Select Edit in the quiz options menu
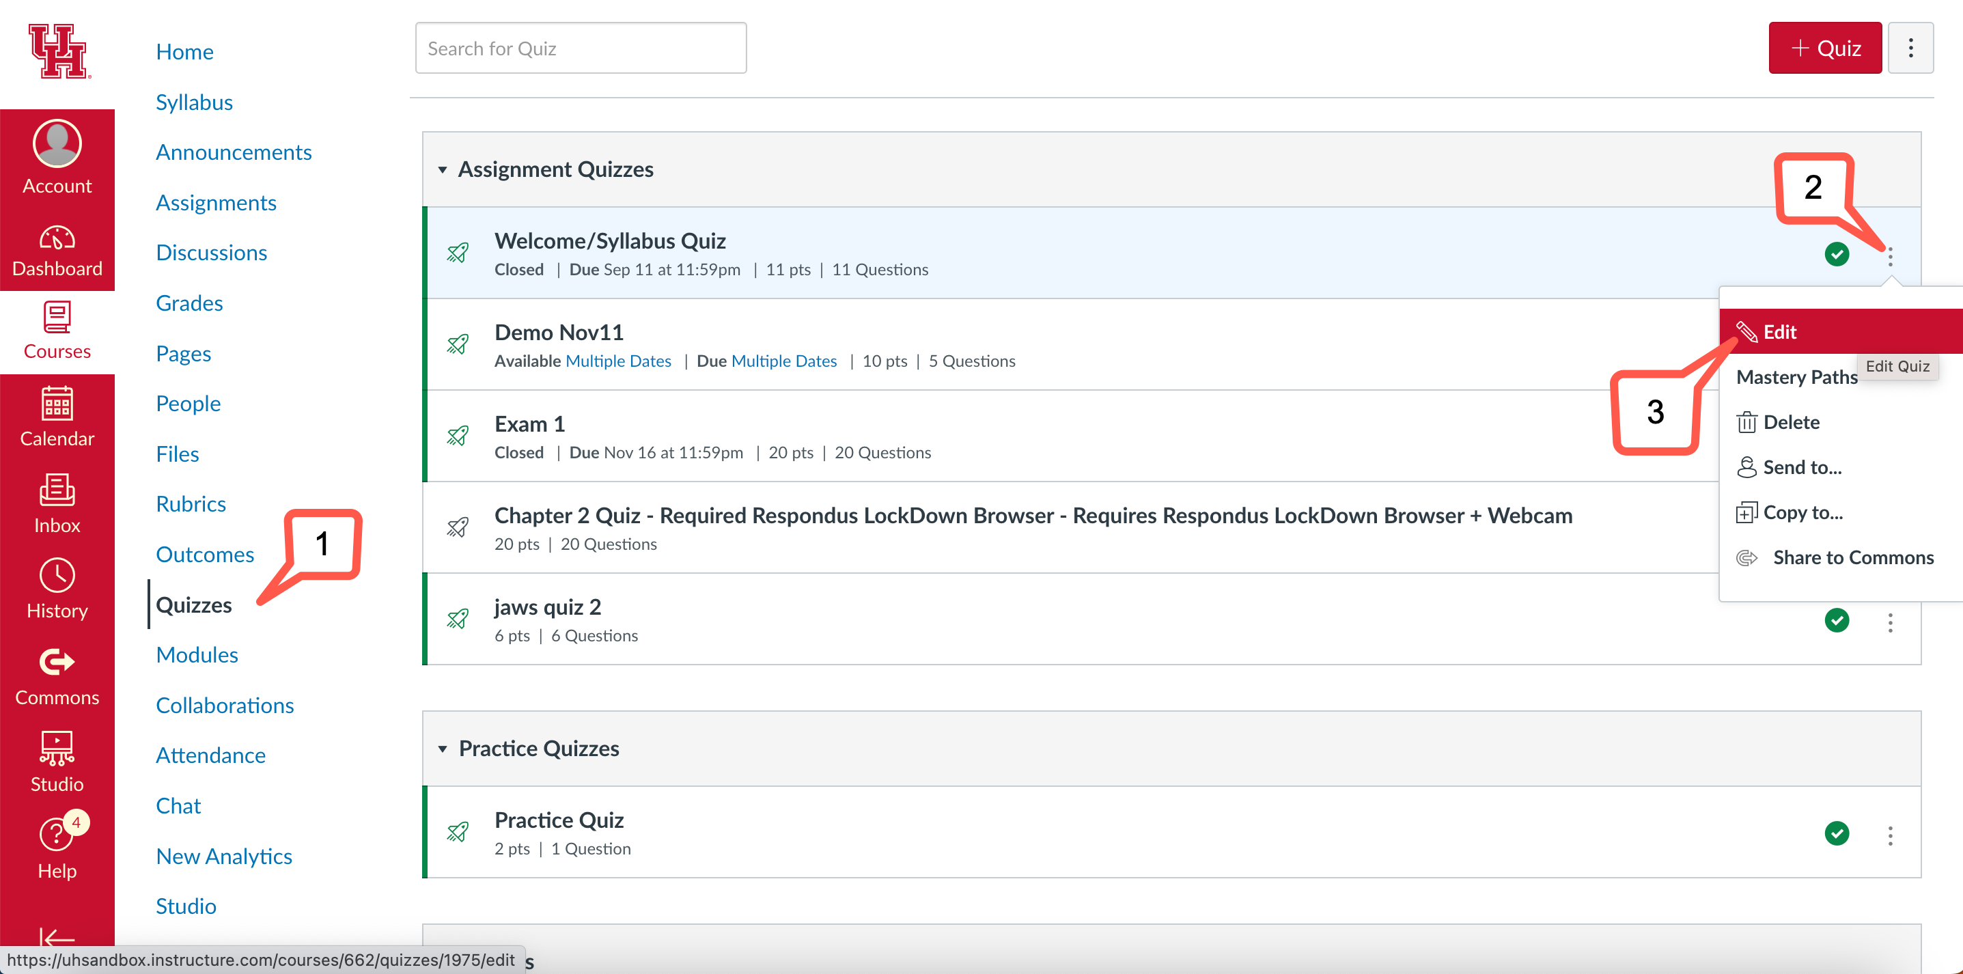 (x=1779, y=331)
